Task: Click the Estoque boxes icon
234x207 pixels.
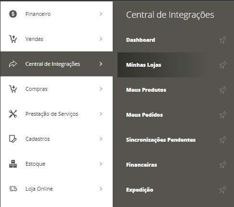Action: (x=13, y=164)
